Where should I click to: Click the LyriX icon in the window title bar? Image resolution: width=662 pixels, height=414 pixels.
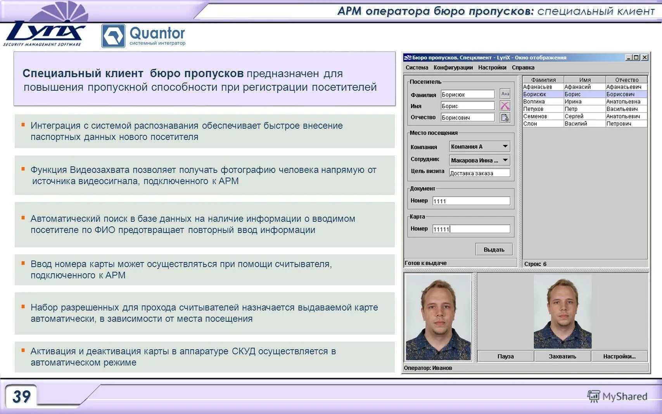tap(408, 58)
